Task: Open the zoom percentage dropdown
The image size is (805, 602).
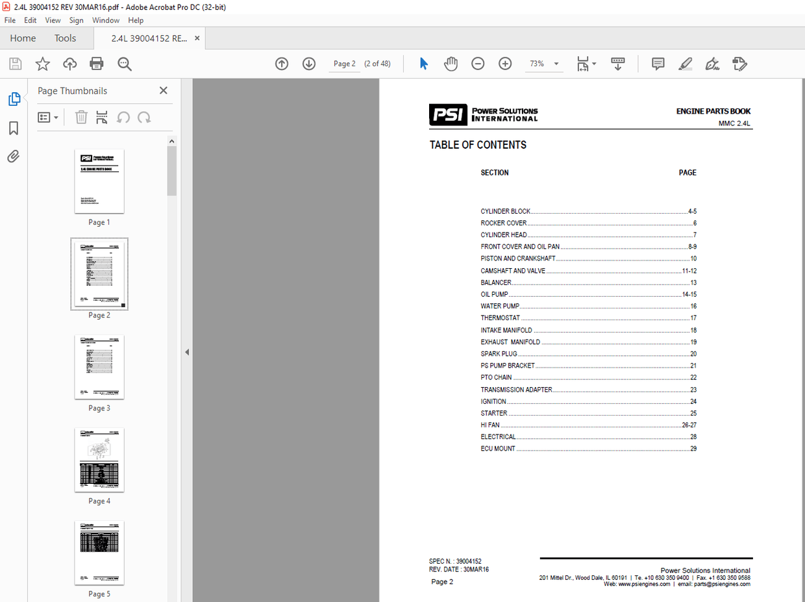Action: point(555,64)
